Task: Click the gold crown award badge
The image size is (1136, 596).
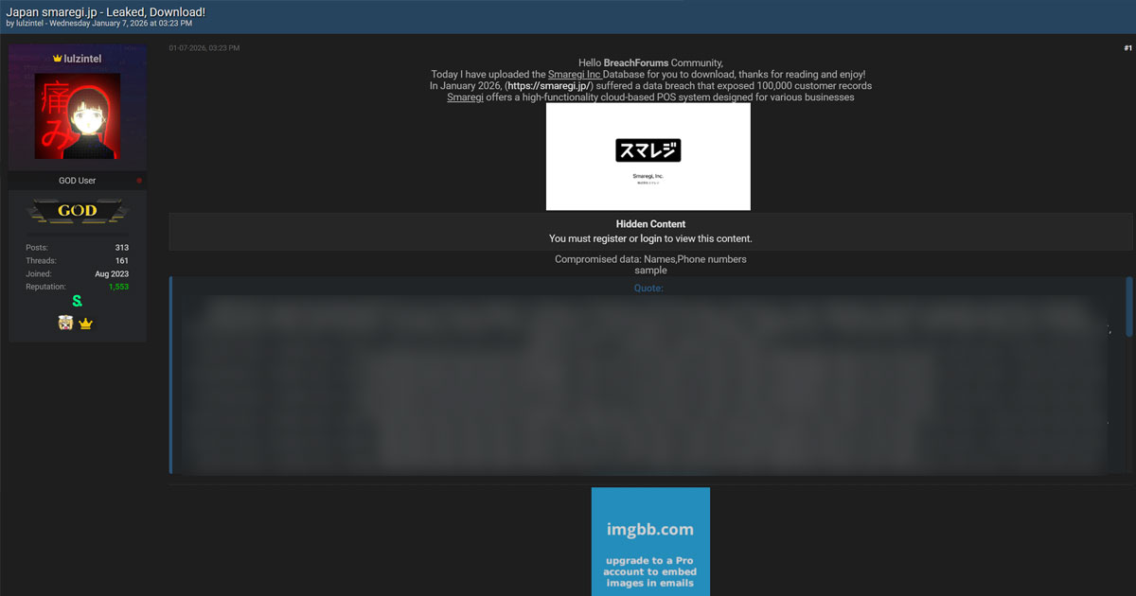Action: pos(85,324)
